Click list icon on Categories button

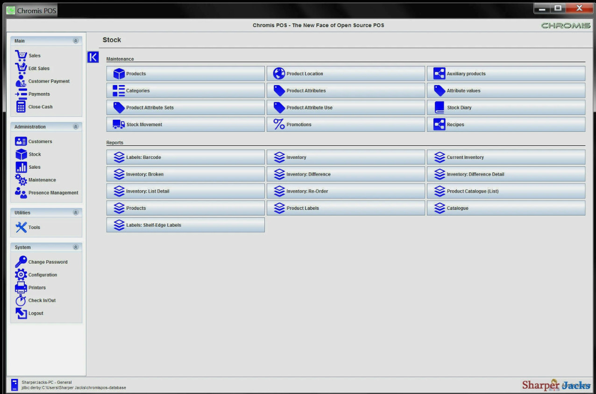point(119,91)
